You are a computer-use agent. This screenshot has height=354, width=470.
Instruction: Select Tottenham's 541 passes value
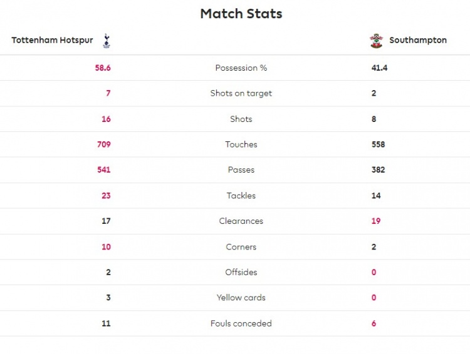point(103,170)
